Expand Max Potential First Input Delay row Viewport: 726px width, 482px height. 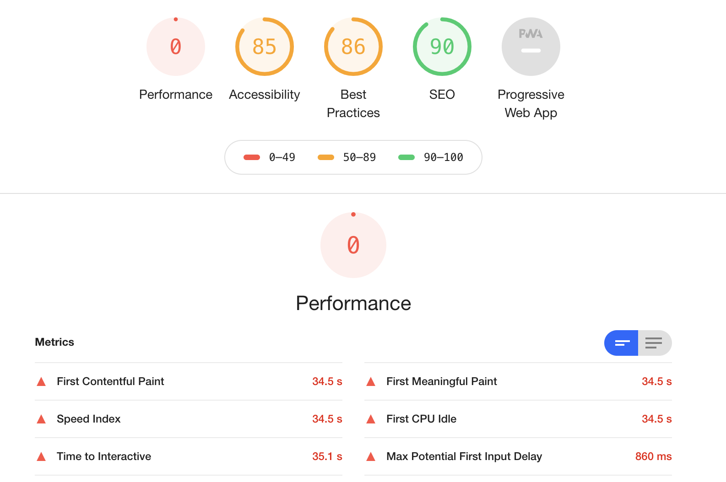click(464, 456)
